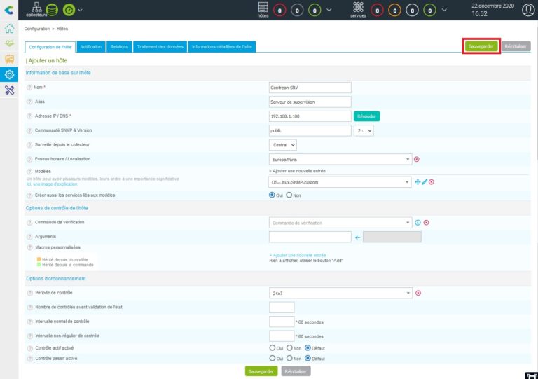Open the Monitoring heartbeat sidebar icon

(9, 43)
